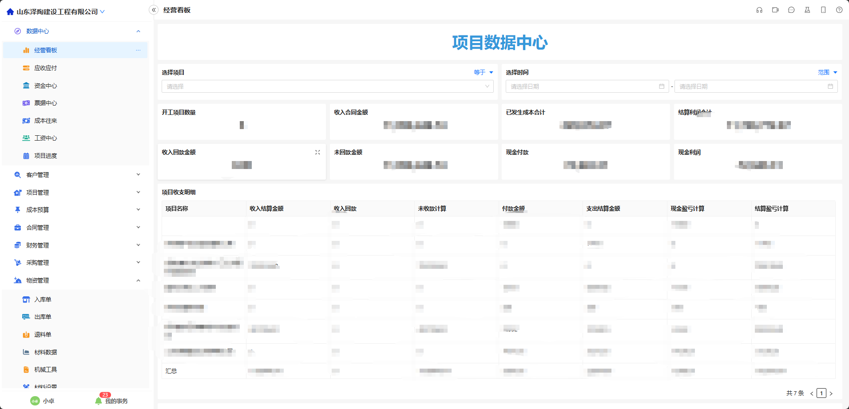The width and height of the screenshot is (849, 409).
Task: Click the chat message bubble icon
Action: pos(791,10)
